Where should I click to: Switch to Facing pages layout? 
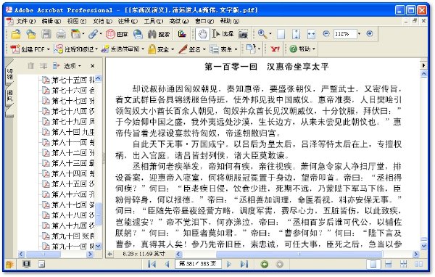click(x=418, y=264)
